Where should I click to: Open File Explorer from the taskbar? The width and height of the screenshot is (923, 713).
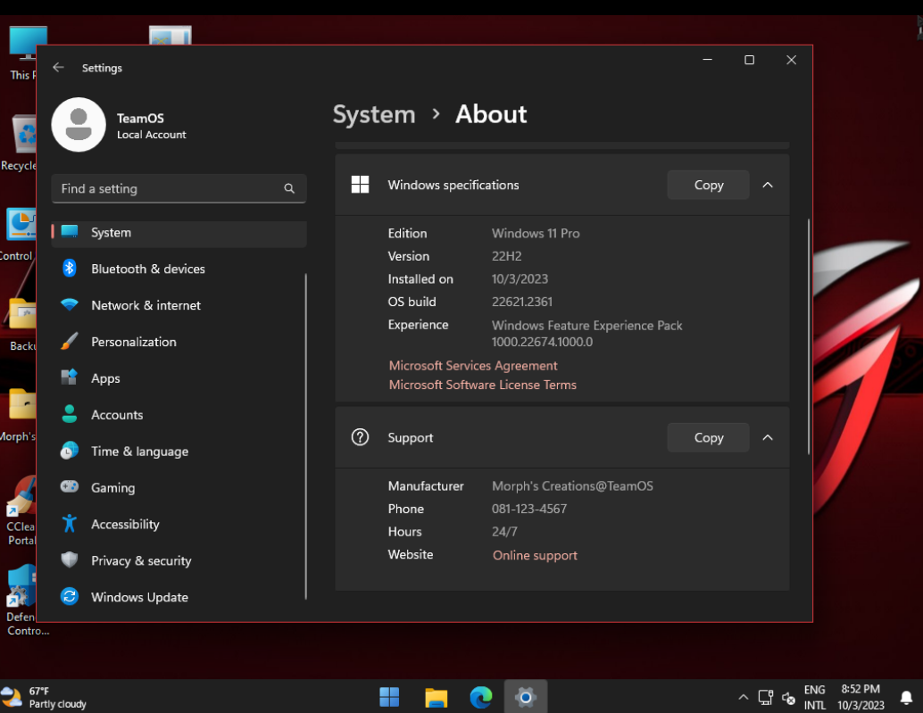tap(437, 698)
